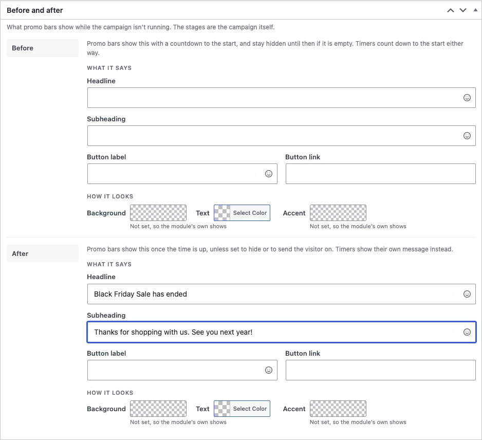This screenshot has height=440, width=482.
Task: Open emoji picker in After Button label
Action: (x=268, y=370)
